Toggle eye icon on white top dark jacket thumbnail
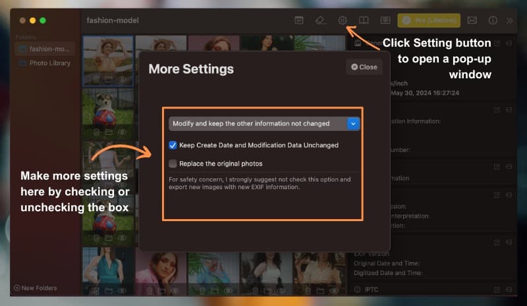Viewport: 527px width, 306px height. [x=281, y=291]
